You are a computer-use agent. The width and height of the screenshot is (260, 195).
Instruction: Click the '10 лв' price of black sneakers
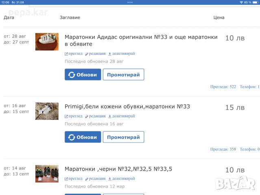(235, 170)
